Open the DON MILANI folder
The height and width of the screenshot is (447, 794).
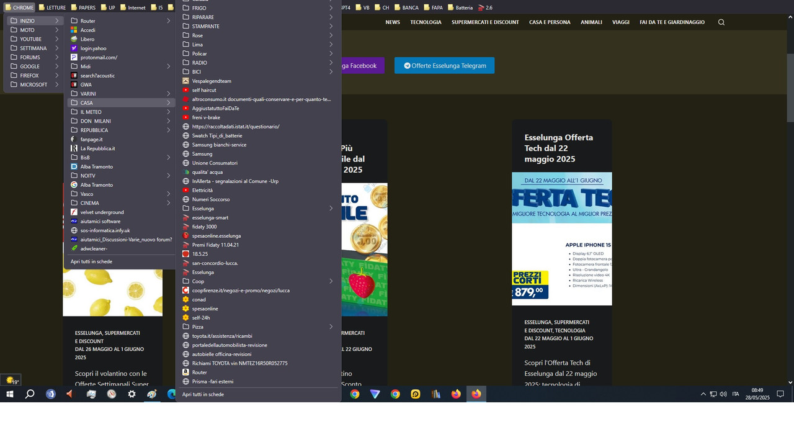pos(120,121)
